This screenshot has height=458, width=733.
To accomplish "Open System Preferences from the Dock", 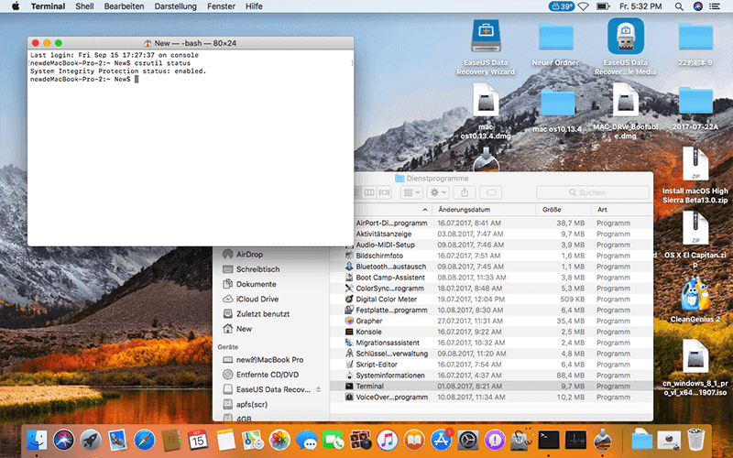I will coord(468,440).
